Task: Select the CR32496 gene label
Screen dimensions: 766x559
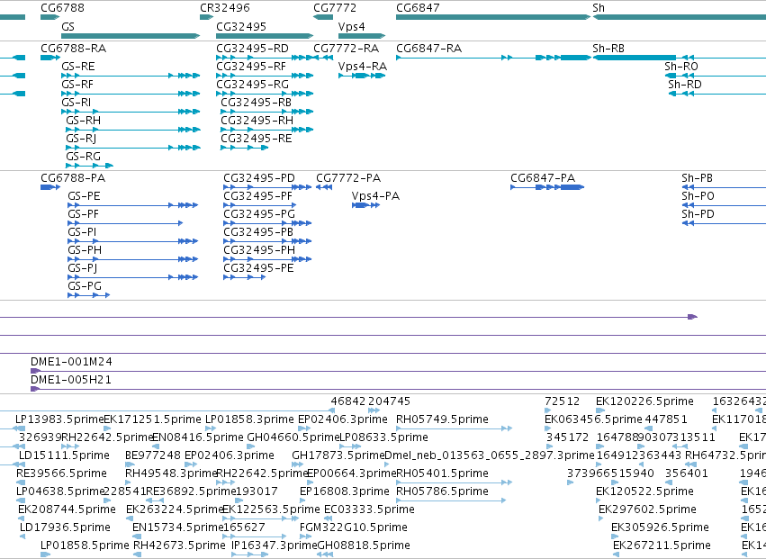Action: click(x=225, y=8)
